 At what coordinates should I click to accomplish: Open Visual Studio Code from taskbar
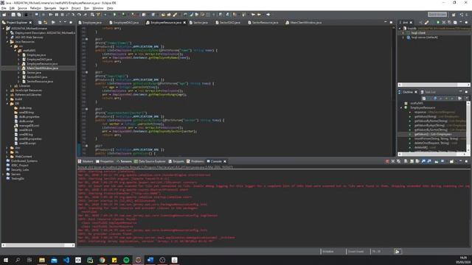coord(66,260)
